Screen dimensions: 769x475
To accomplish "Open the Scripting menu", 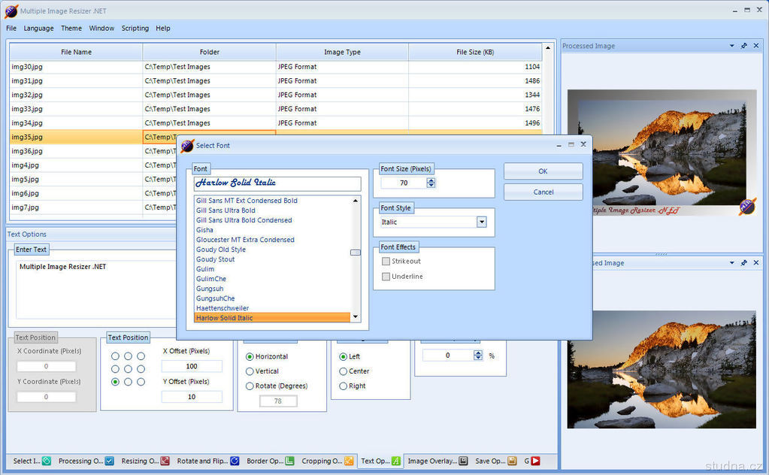I will click(135, 29).
